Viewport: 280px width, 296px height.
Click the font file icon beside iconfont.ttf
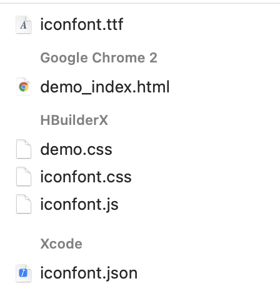24,24
